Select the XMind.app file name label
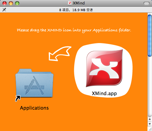 (x=104, y=93)
